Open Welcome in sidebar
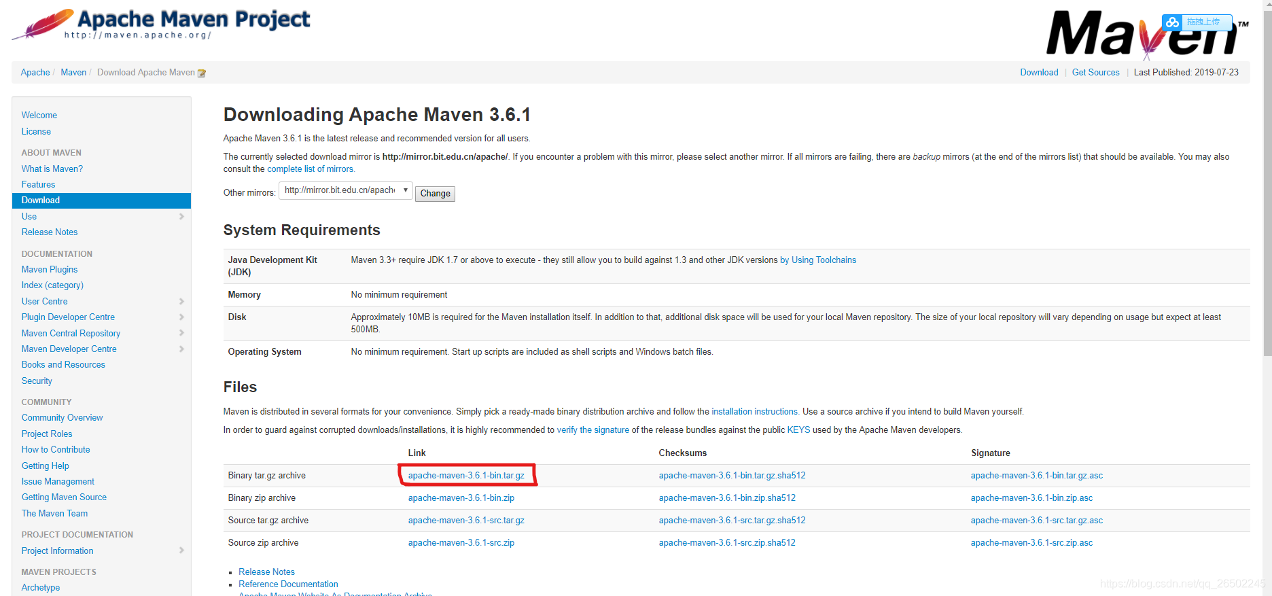The image size is (1272, 596). (x=39, y=116)
